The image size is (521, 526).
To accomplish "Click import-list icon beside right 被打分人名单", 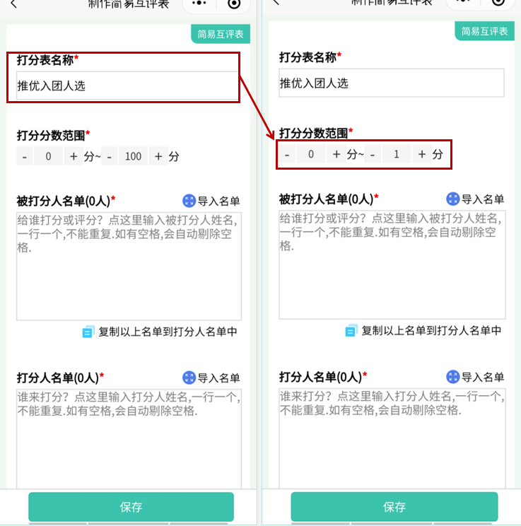I will click(x=452, y=199).
